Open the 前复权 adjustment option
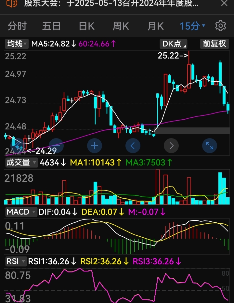 click(x=214, y=44)
